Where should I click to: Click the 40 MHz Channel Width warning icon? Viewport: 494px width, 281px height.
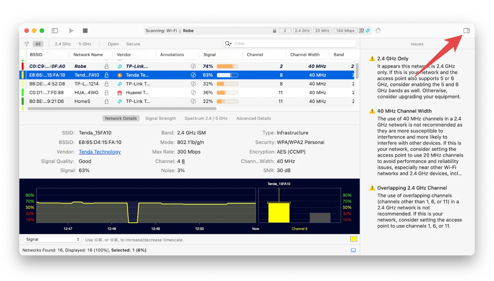[x=372, y=111]
